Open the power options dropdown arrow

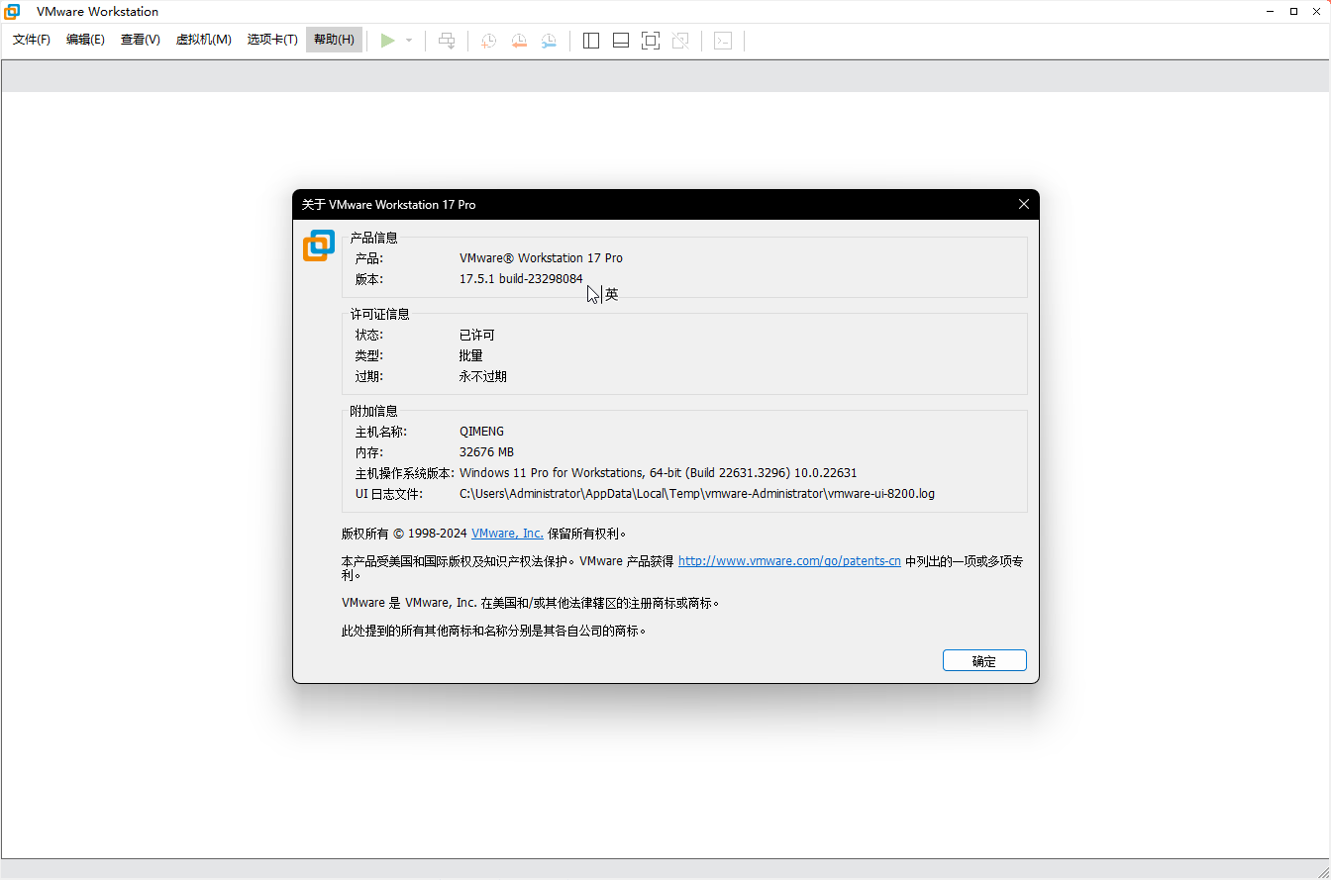[409, 41]
